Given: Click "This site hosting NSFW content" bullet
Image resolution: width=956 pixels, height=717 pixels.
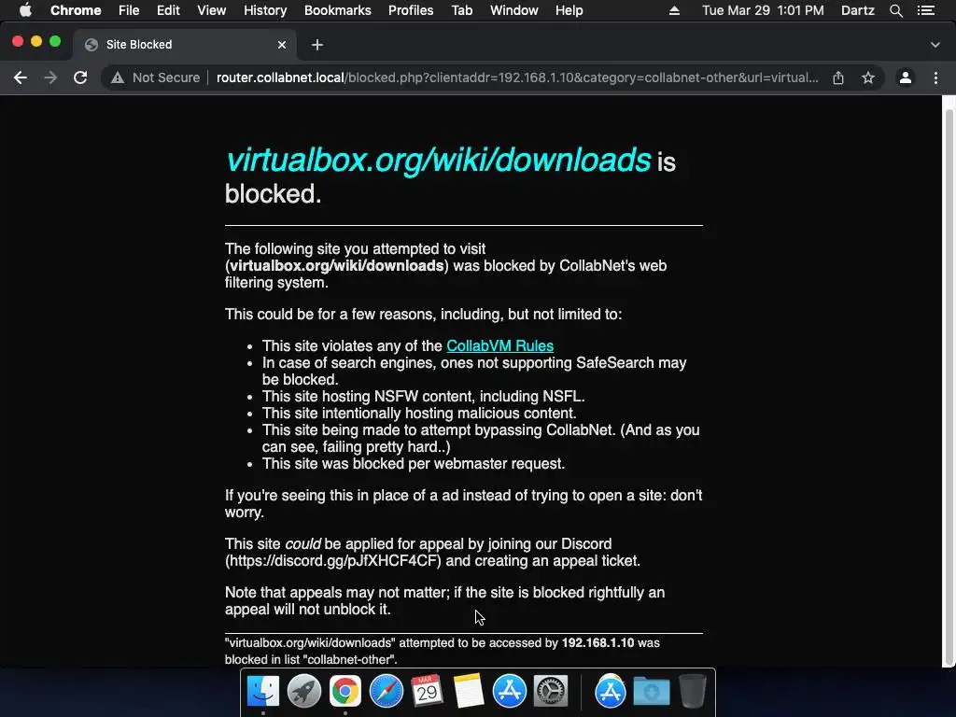Looking at the screenshot, I should point(423,396).
